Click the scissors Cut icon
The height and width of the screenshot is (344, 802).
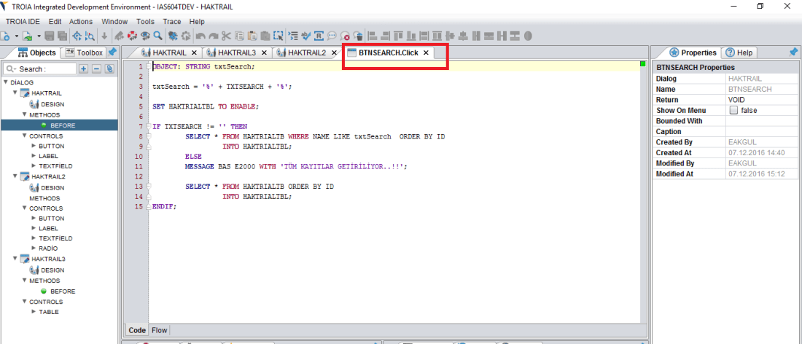(227, 36)
